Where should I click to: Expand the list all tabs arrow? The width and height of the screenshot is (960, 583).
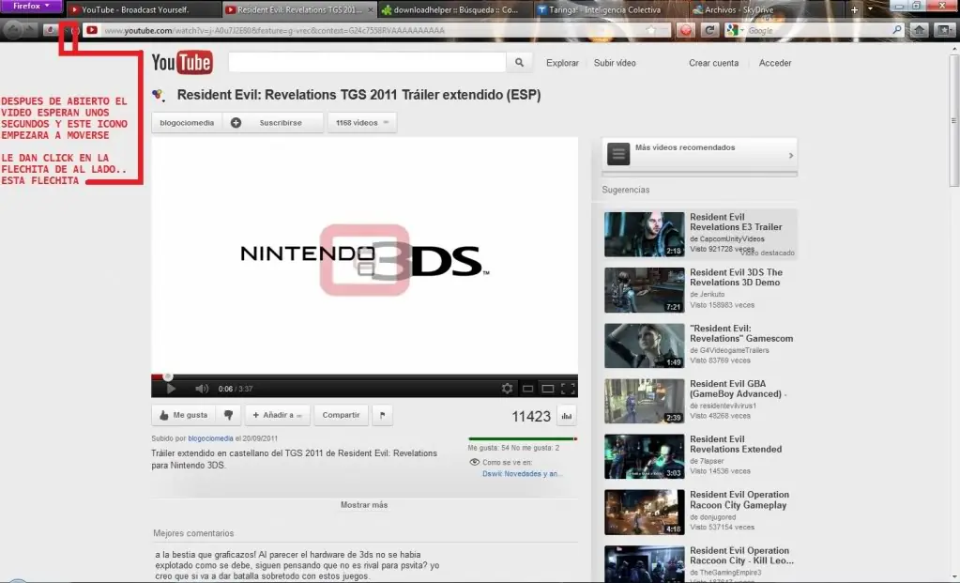point(870,9)
